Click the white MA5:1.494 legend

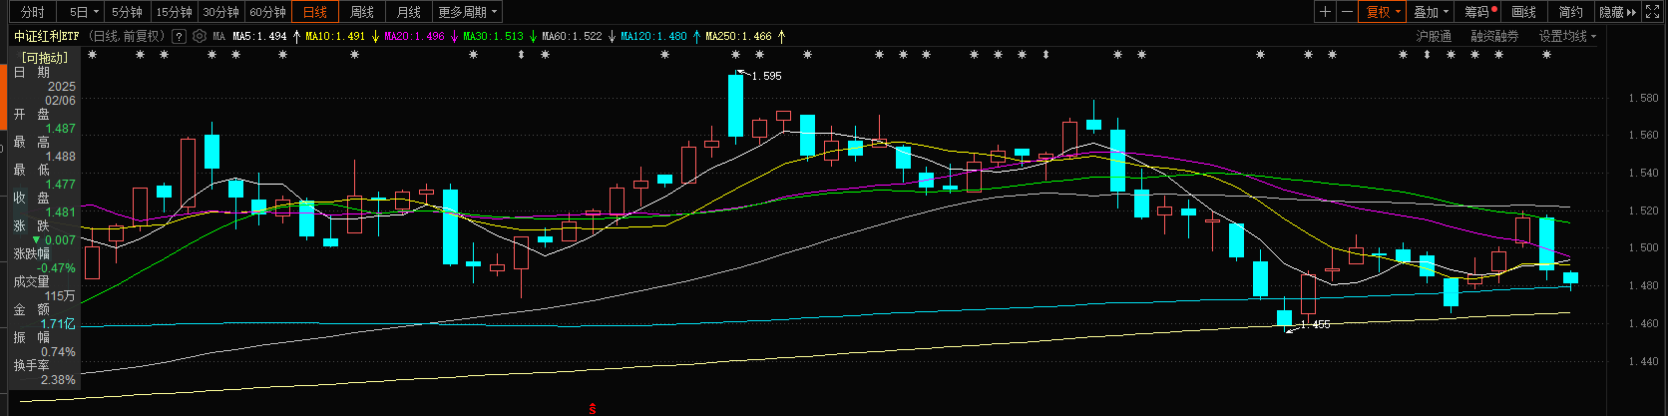click(x=259, y=36)
